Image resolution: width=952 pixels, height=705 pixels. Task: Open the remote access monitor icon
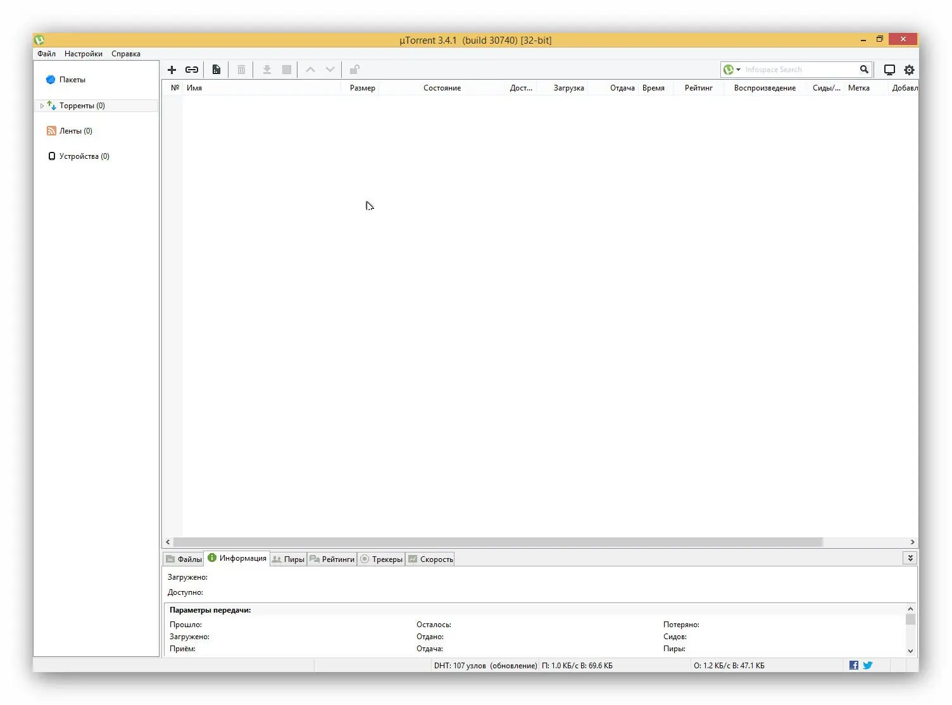click(889, 70)
